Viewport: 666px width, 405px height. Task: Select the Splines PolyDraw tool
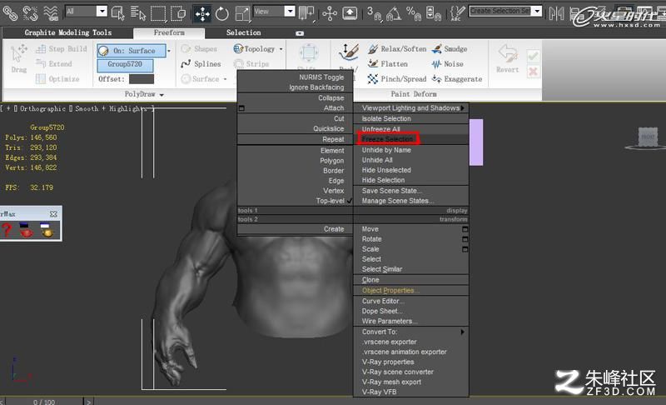(x=201, y=63)
